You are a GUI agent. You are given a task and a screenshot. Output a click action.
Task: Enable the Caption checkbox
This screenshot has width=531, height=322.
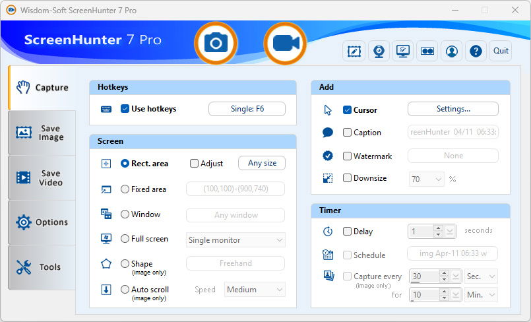(x=347, y=133)
